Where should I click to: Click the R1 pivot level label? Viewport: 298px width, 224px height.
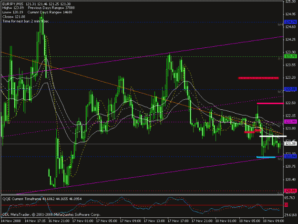tap(280, 59)
